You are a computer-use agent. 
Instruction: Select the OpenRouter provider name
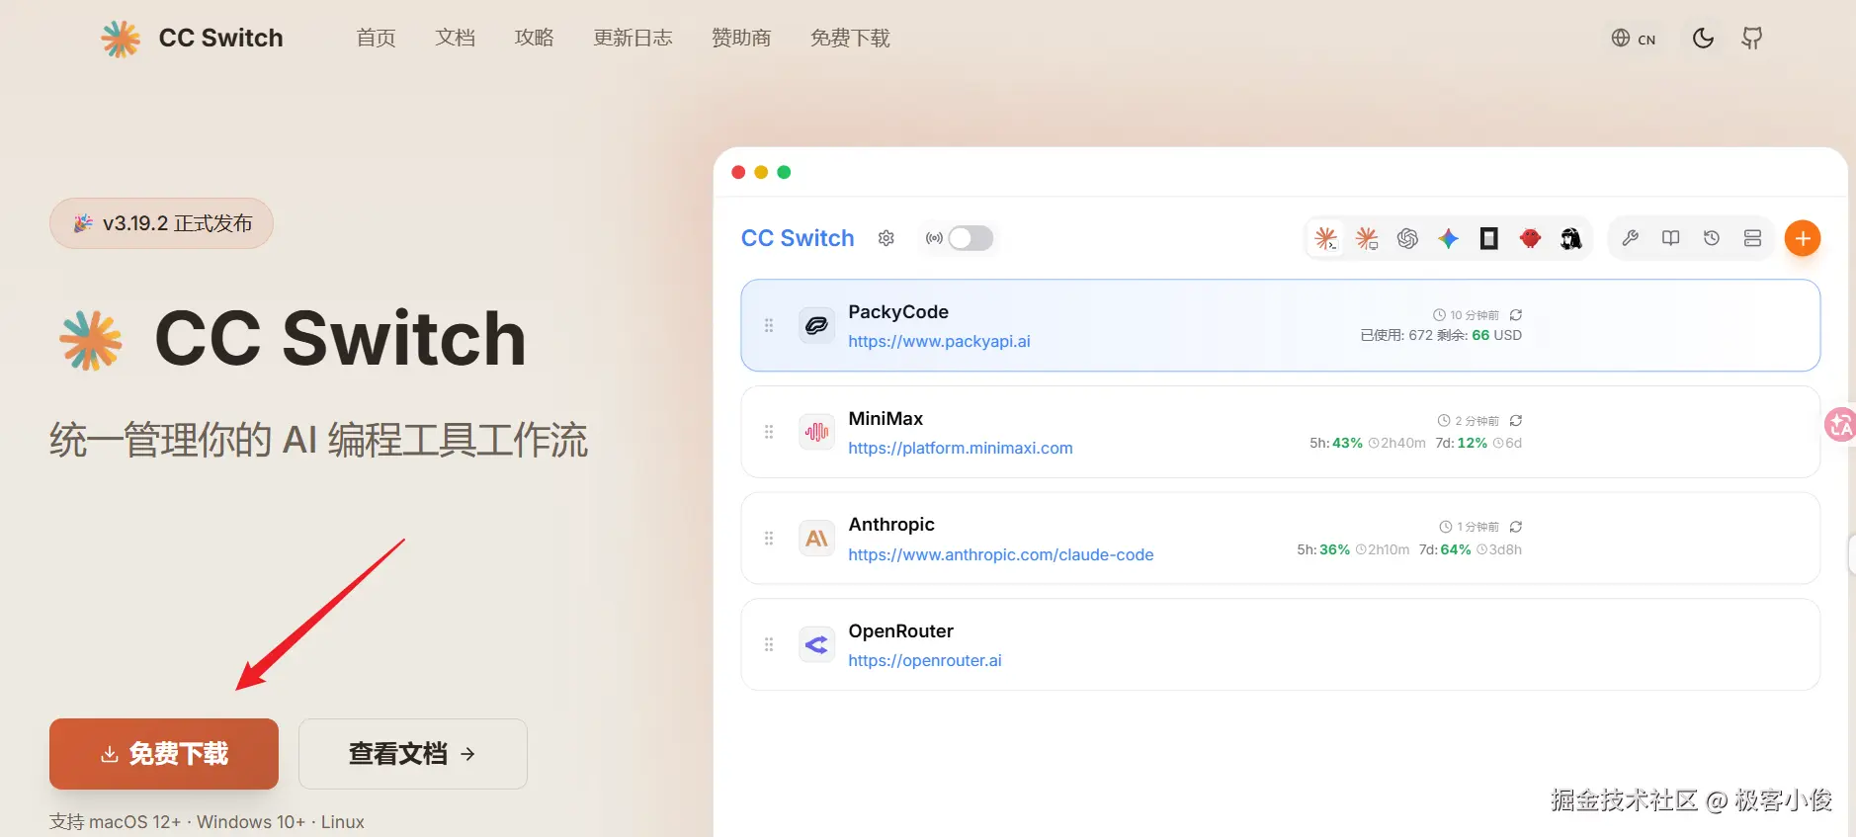coord(901,631)
